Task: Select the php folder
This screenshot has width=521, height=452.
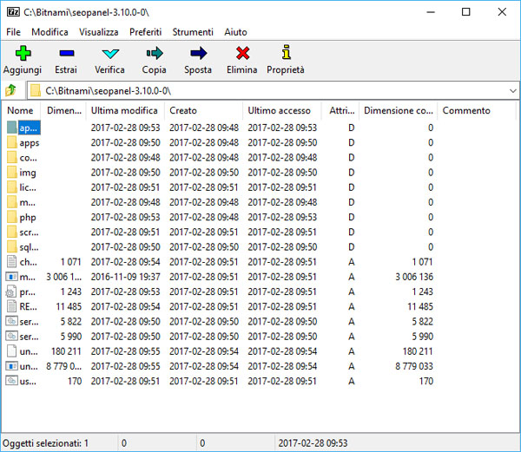Action: tap(27, 217)
